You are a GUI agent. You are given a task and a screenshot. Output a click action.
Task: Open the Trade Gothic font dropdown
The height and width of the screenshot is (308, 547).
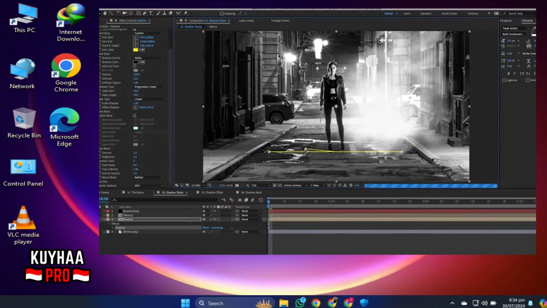click(516, 28)
